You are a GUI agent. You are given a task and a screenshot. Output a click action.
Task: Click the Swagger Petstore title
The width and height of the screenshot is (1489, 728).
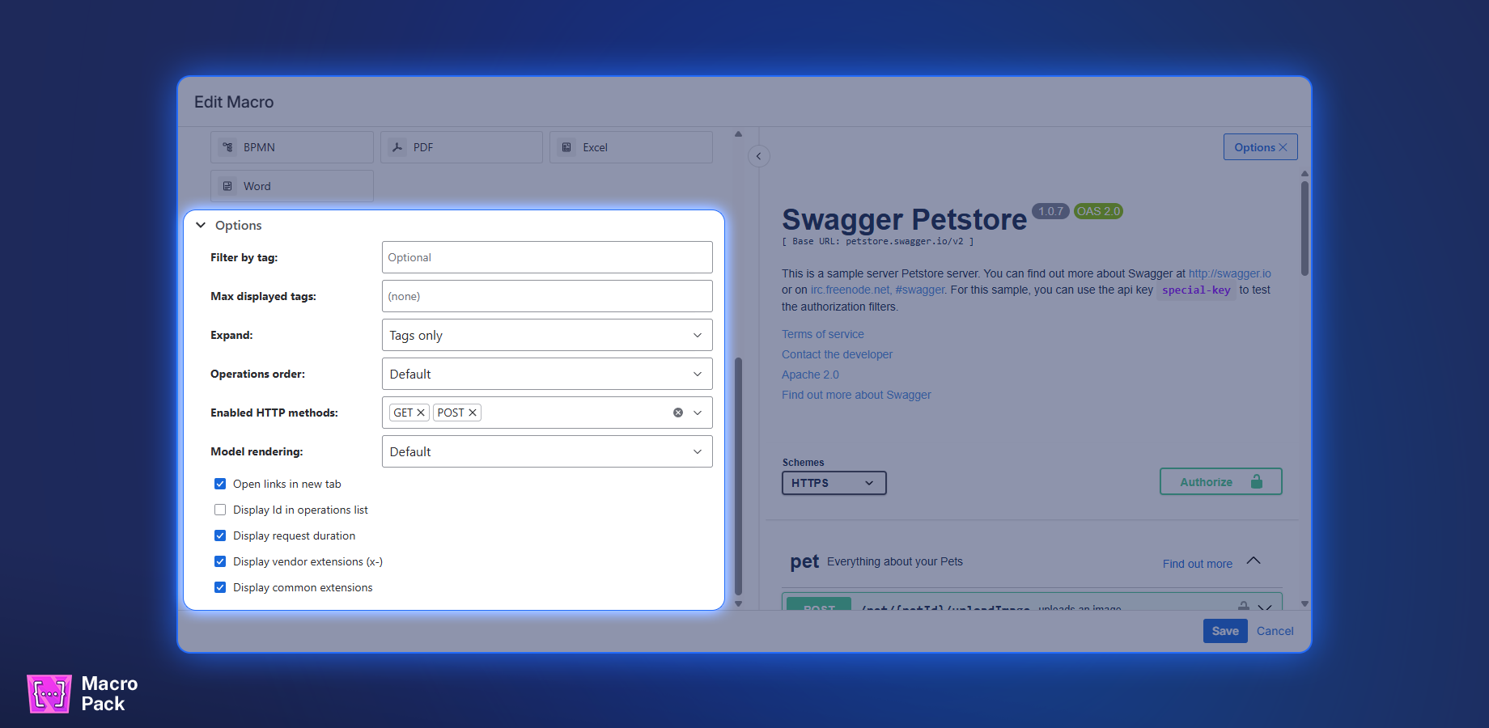click(904, 219)
